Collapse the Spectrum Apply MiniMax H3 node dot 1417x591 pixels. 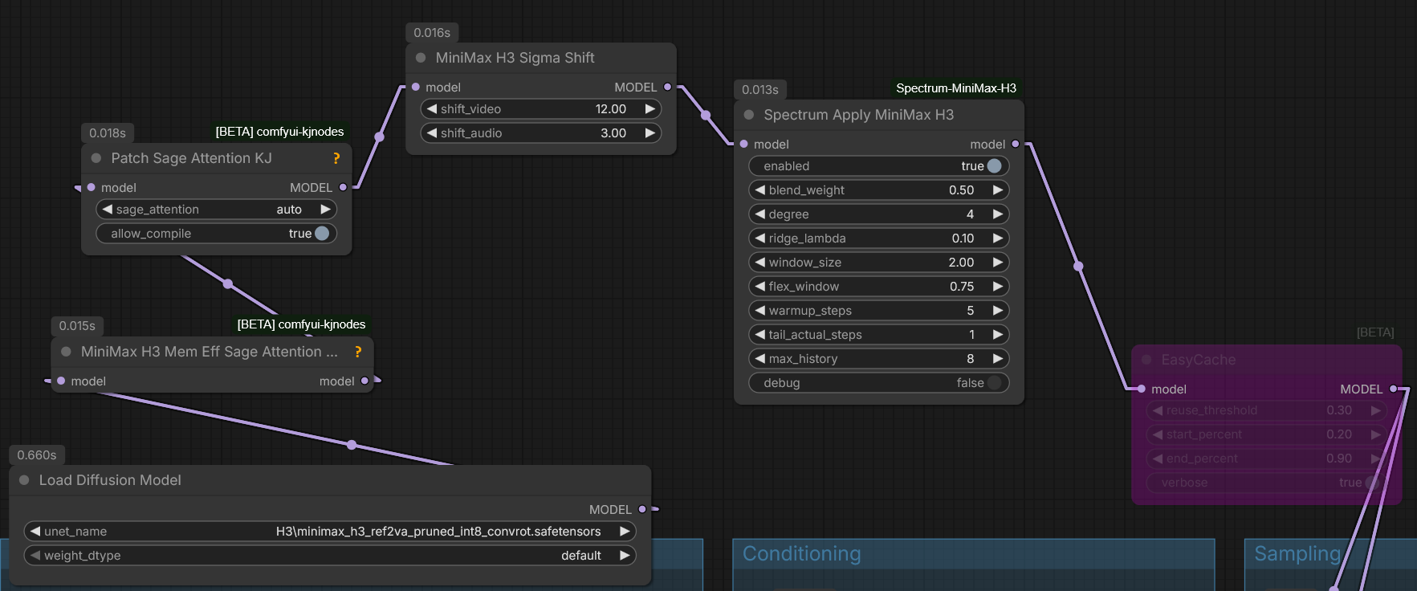[749, 115]
